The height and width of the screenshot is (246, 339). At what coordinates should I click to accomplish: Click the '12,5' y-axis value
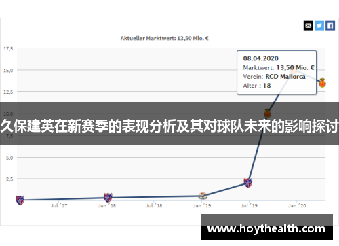pos(8,92)
